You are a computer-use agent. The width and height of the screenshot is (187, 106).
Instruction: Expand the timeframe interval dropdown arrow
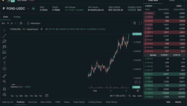click(15, 23)
